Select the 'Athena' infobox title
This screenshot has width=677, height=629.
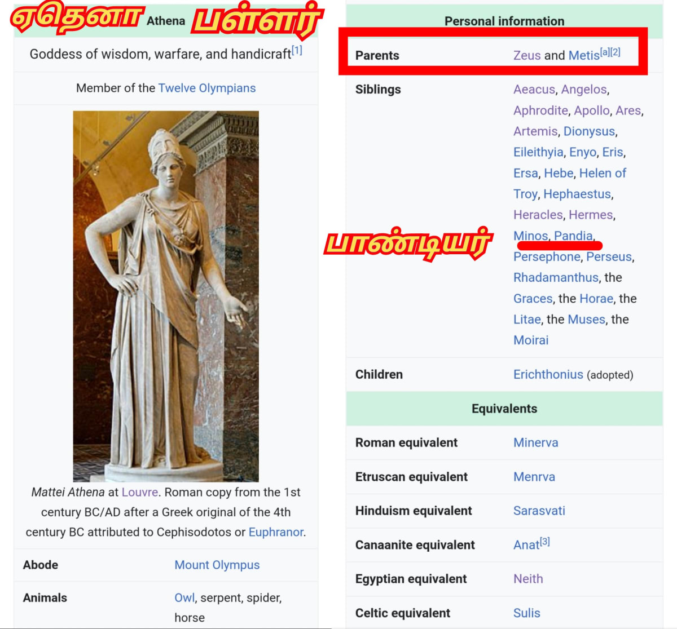[166, 21]
